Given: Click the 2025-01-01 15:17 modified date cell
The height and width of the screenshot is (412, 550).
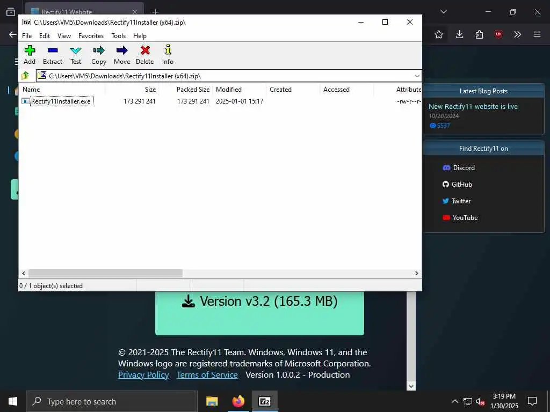Looking at the screenshot, I should click(x=240, y=101).
